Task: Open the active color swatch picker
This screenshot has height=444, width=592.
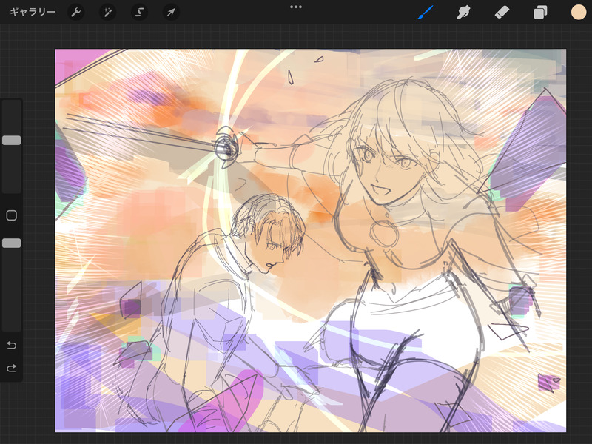Action: pyautogui.click(x=578, y=12)
